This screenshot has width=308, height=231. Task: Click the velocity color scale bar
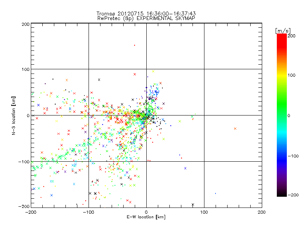click(282, 115)
